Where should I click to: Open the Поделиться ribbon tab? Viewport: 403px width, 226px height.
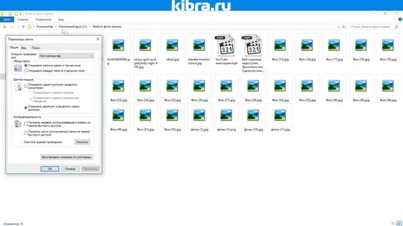coord(43,19)
